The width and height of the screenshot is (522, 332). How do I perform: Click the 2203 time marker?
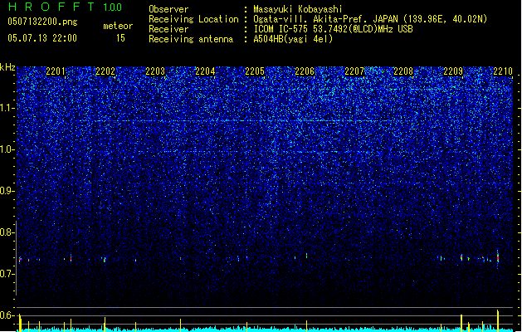[155, 71]
